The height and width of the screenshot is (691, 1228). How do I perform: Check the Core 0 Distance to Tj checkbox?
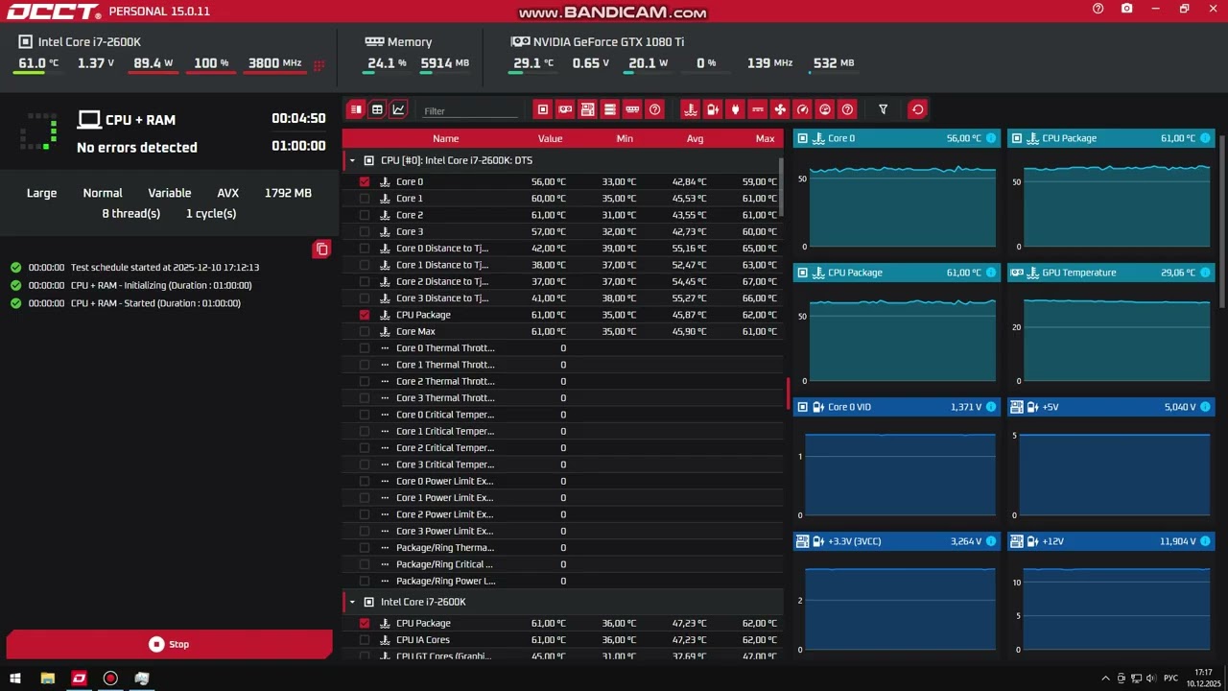tap(365, 249)
